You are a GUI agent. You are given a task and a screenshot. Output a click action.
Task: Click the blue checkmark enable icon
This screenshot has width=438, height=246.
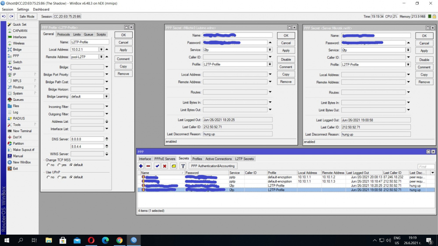click(157, 166)
